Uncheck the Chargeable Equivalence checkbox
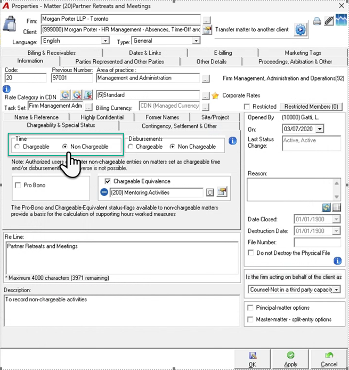 [107, 181]
